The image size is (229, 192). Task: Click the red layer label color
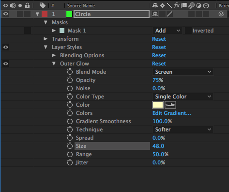coord(45,14)
